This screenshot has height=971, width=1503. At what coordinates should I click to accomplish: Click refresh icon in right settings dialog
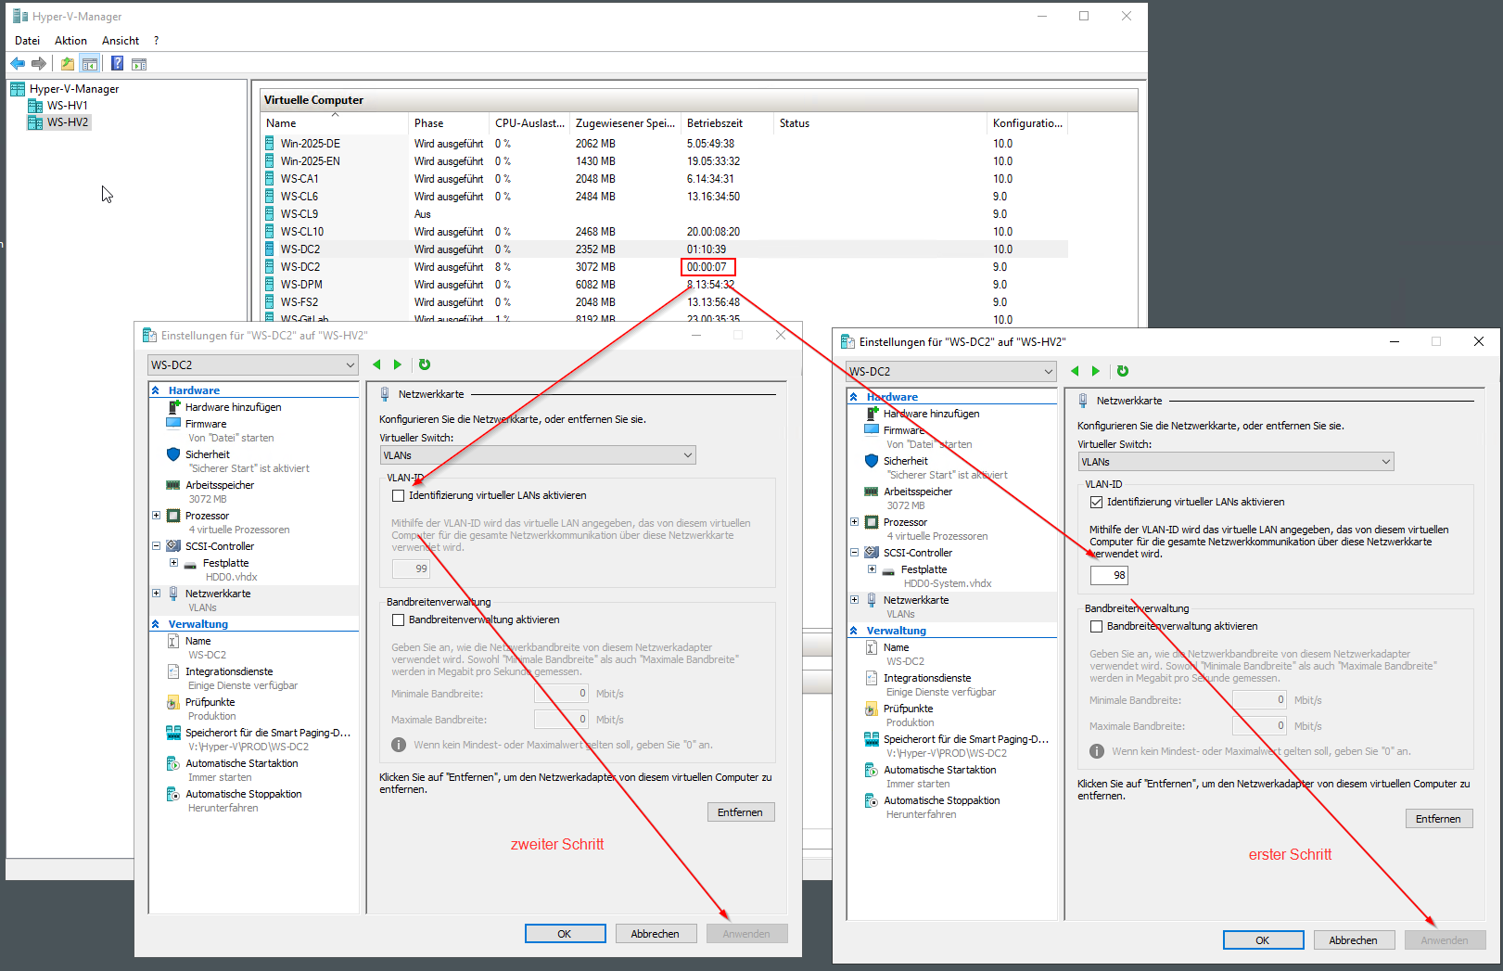point(1123,371)
